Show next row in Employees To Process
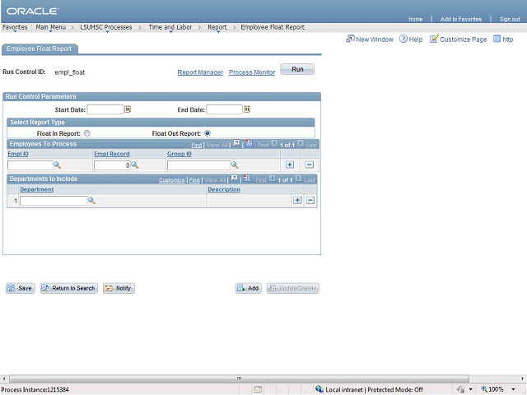Screen dimensions: 527x395 [x=300, y=143]
